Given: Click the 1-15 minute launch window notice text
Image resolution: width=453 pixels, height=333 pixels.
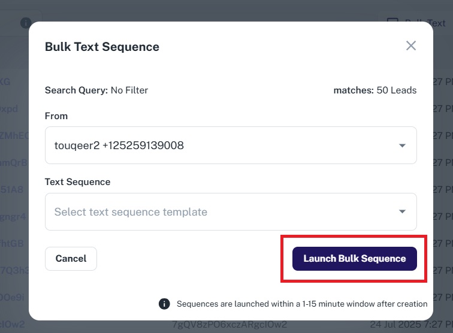Looking at the screenshot, I should (x=302, y=304).
